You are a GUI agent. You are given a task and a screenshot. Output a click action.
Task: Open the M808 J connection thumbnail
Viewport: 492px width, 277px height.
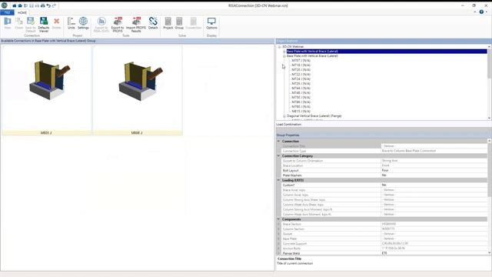tap(137, 91)
